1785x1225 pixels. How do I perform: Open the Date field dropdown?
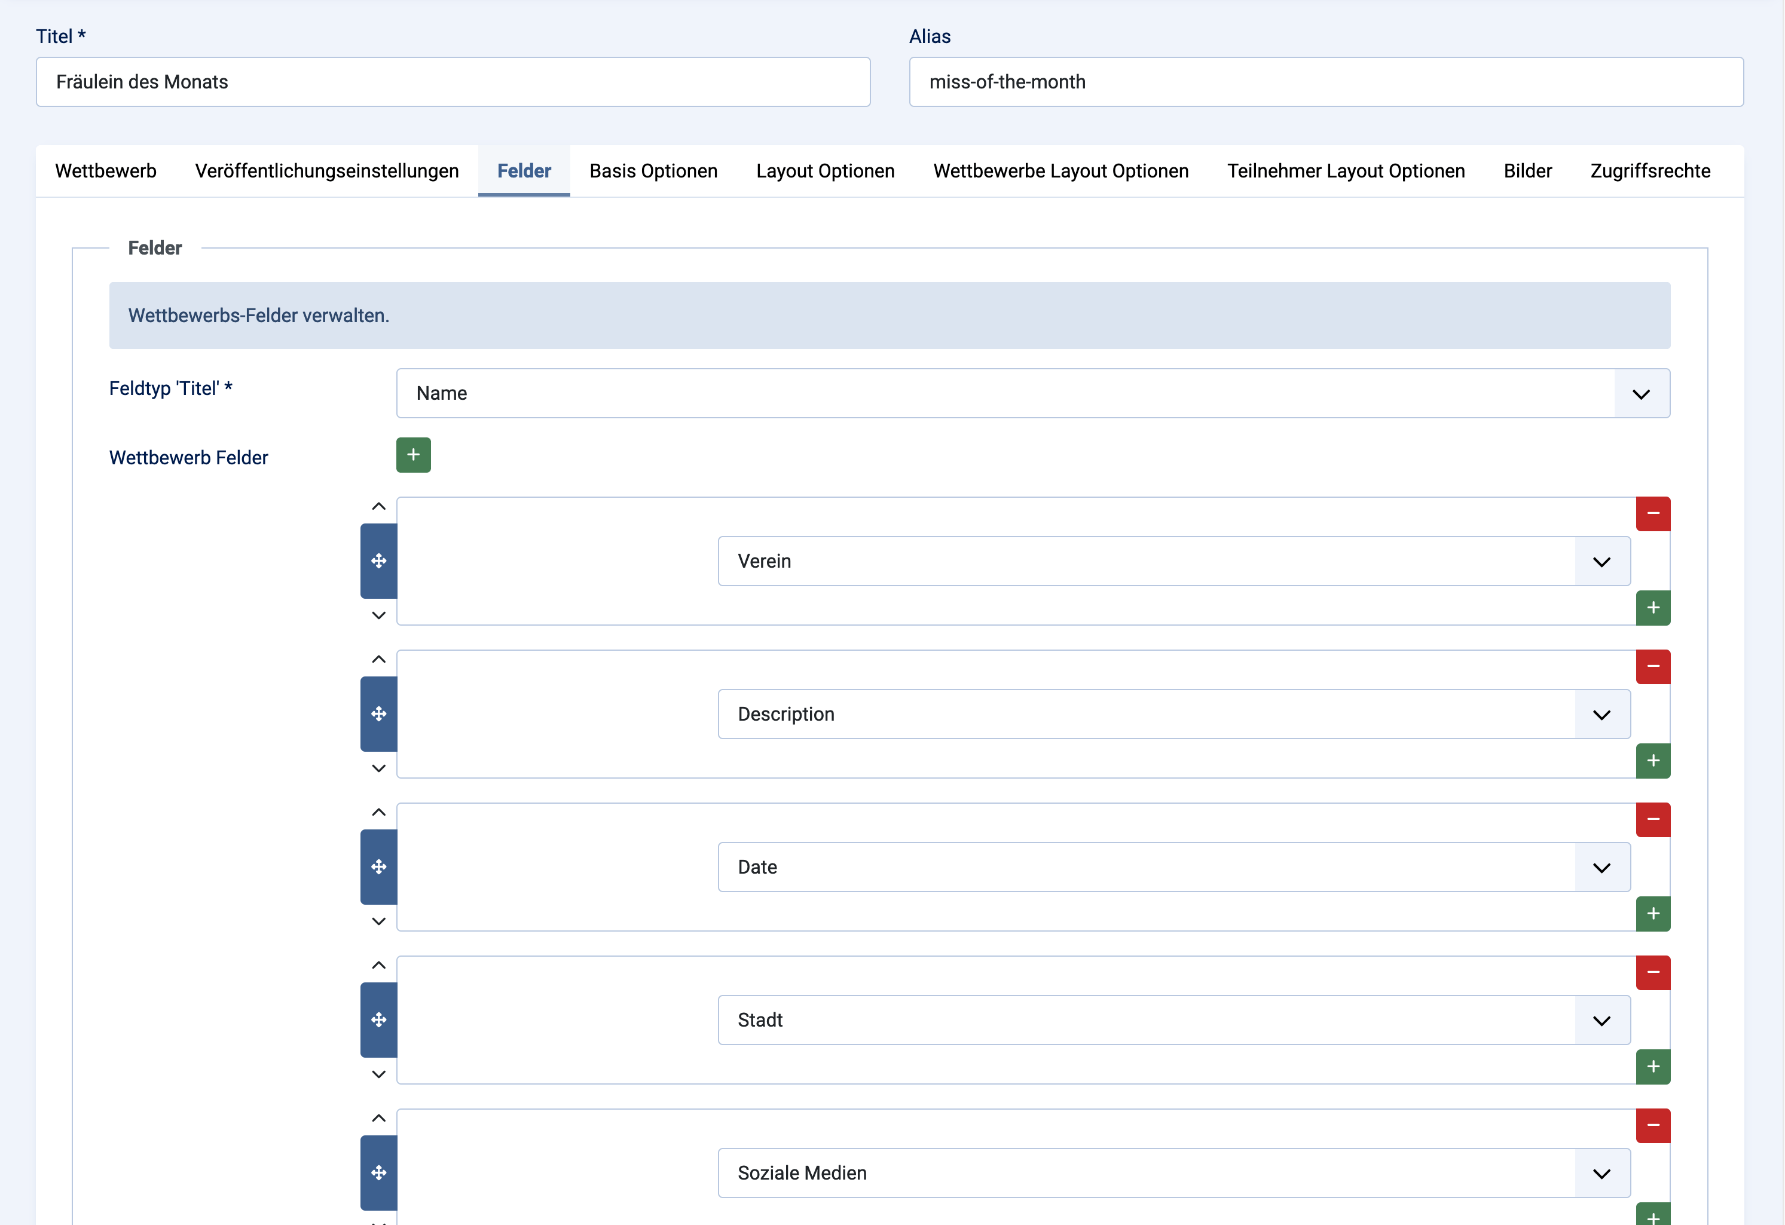click(1173, 867)
